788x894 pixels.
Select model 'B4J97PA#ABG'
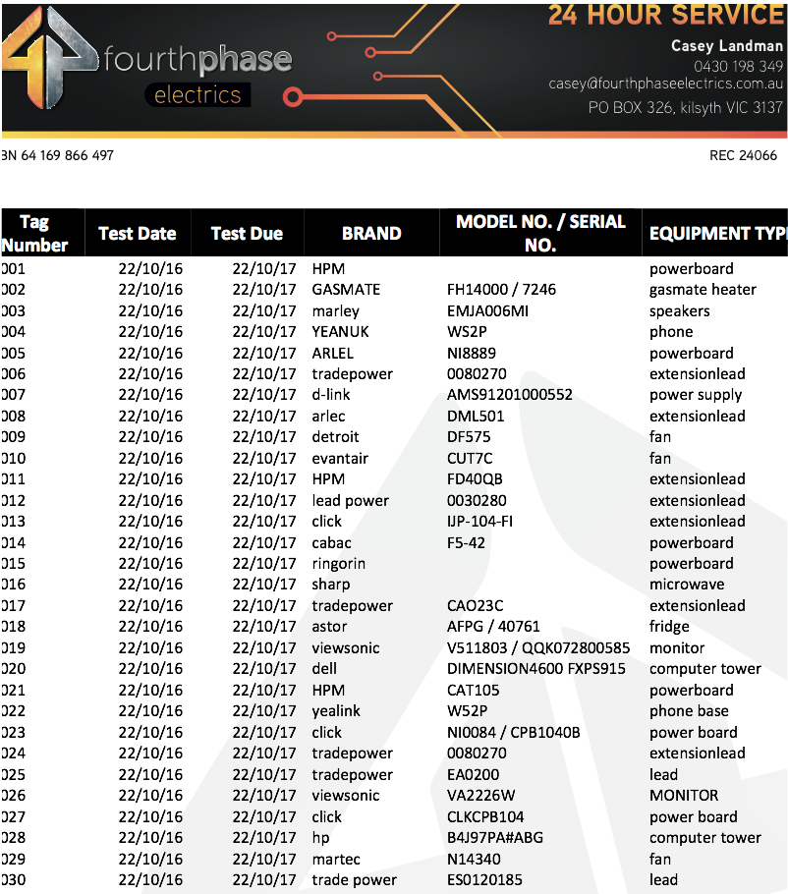(x=495, y=837)
